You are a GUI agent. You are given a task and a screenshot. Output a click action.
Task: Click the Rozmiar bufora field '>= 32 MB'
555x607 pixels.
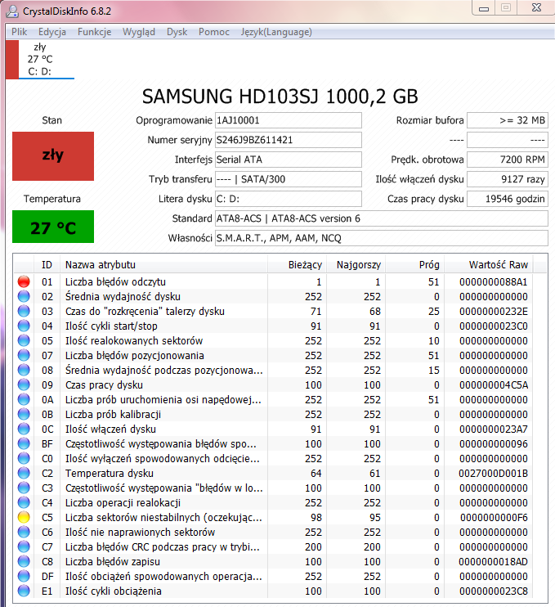508,120
